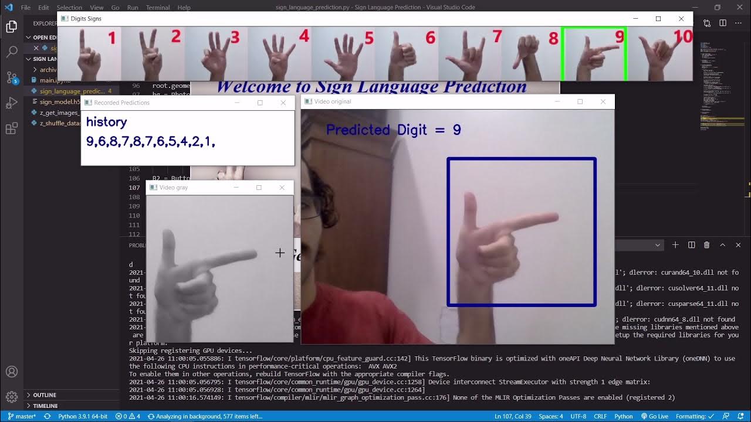Open errors and warnings count in status bar
This screenshot has width=751, height=422.
tap(128, 416)
